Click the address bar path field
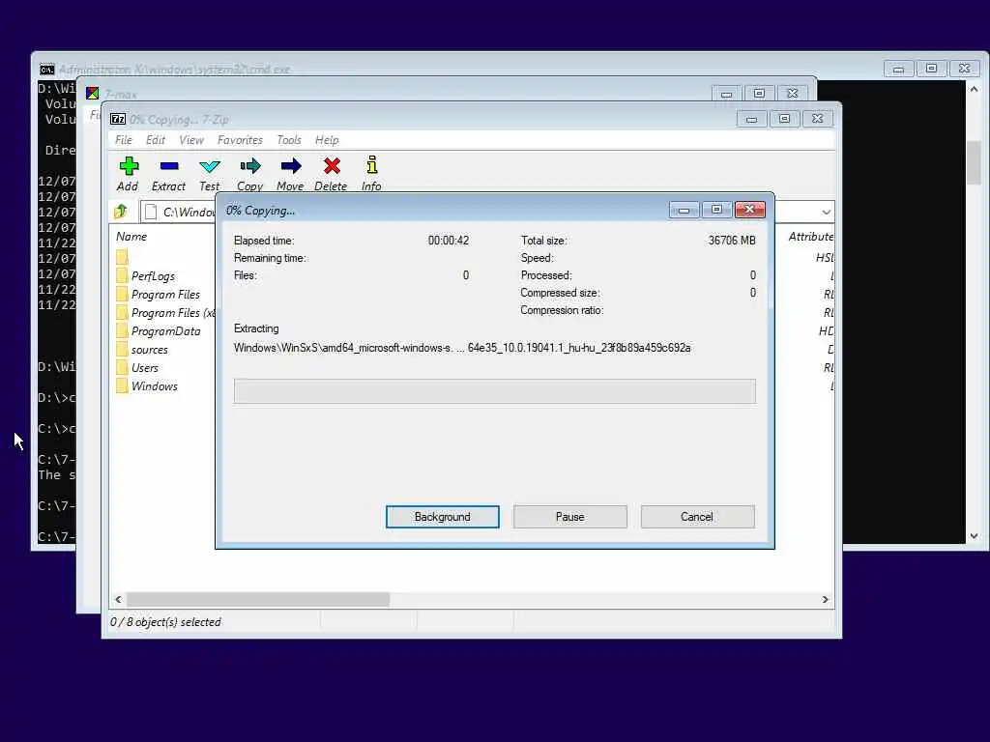The height and width of the screenshot is (742, 990). [x=178, y=212]
